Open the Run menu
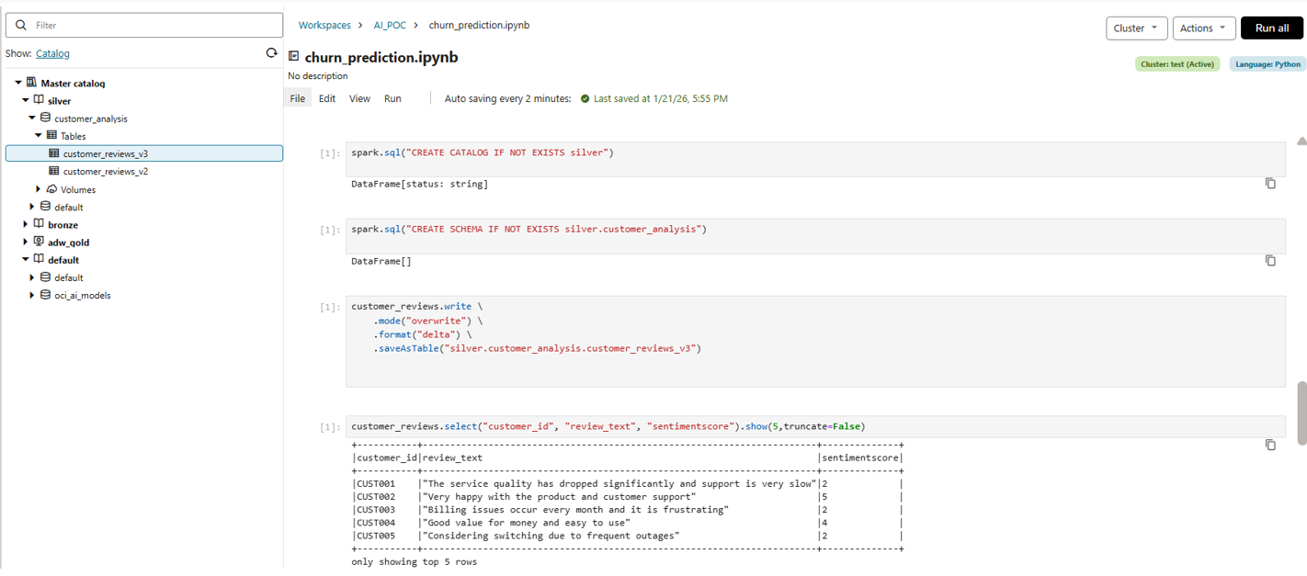1307x576 pixels. click(x=392, y=98)
